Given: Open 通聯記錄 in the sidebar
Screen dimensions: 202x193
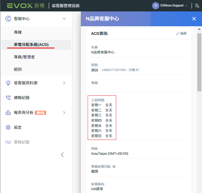Looking at the screenshot, I should pyautogui.click(x=22, y=98).
